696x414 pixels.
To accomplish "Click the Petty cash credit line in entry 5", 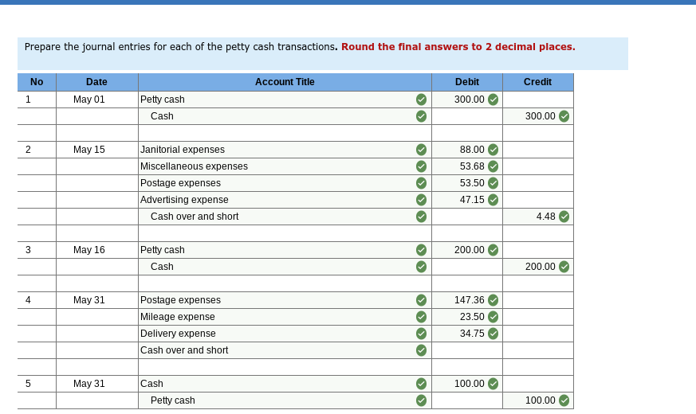I will [285, 400].
